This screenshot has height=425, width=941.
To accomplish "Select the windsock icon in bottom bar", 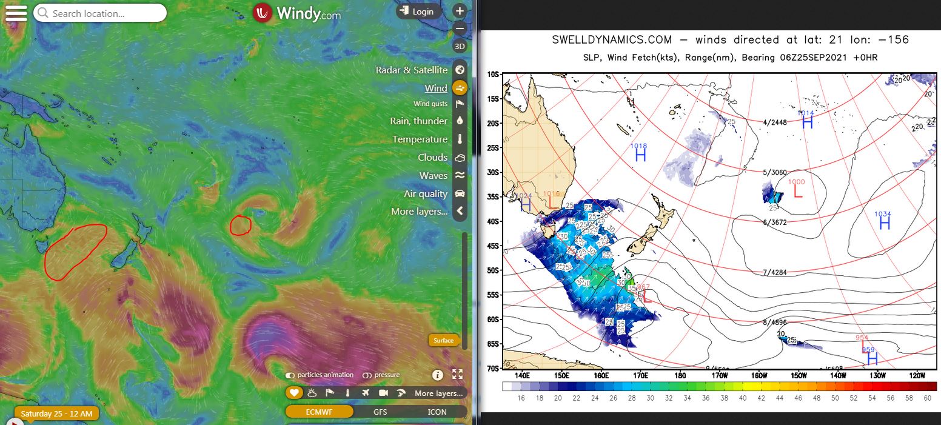I will (x=330, y=393).
